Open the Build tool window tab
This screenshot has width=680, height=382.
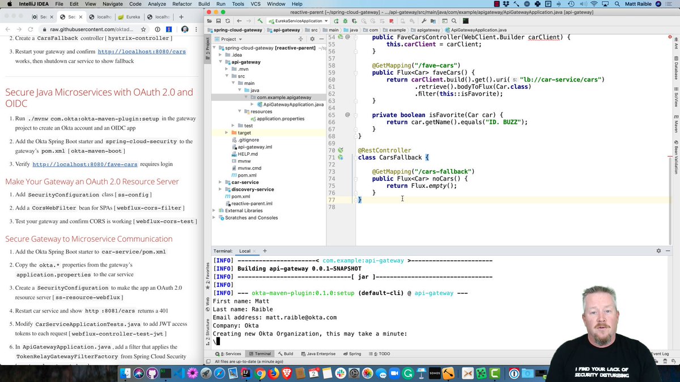click(285, 354)
